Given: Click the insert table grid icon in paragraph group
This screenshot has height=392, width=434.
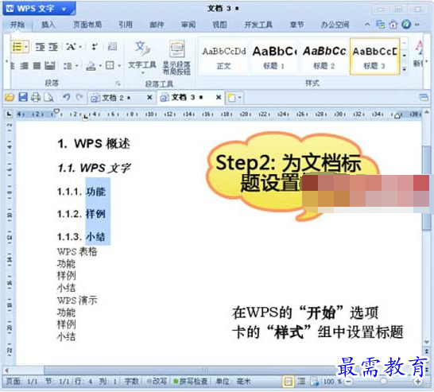Looking at the screenshot, I should click(112, 47).
